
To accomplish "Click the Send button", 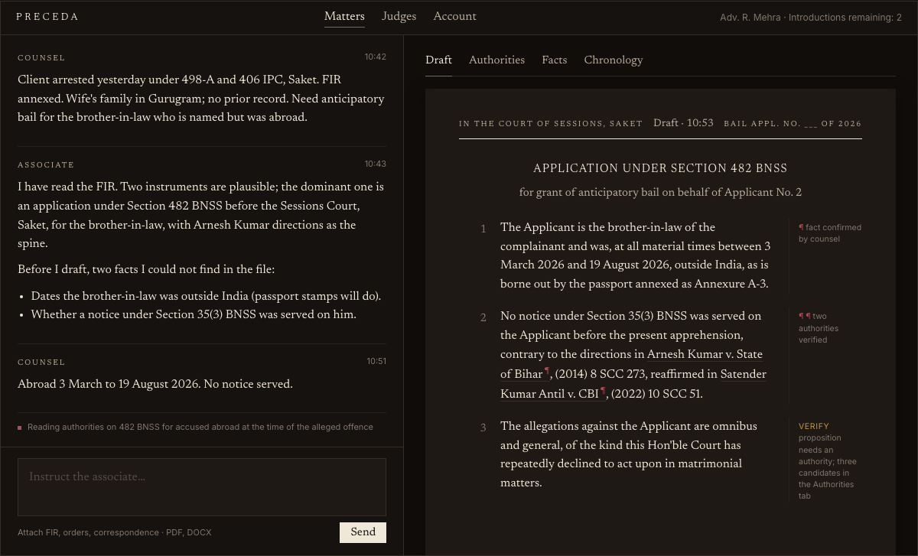I will point(363,532).
